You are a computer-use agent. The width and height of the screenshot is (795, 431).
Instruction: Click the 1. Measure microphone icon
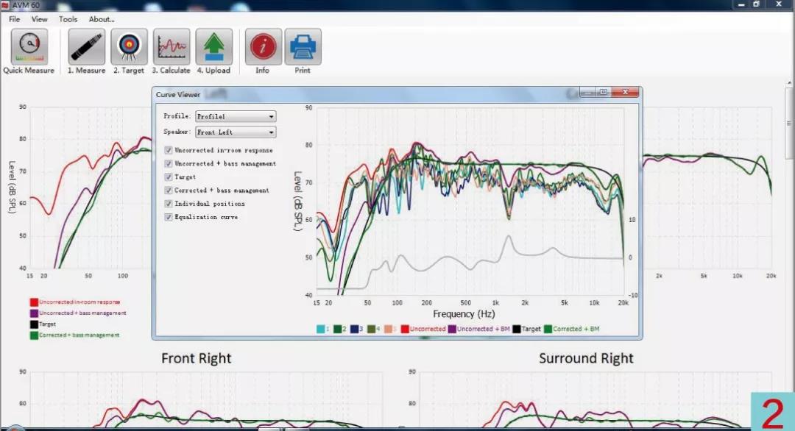pos(87,46)
